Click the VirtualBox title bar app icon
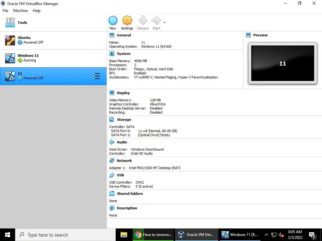Screen dimensions: 322x241 3,3
